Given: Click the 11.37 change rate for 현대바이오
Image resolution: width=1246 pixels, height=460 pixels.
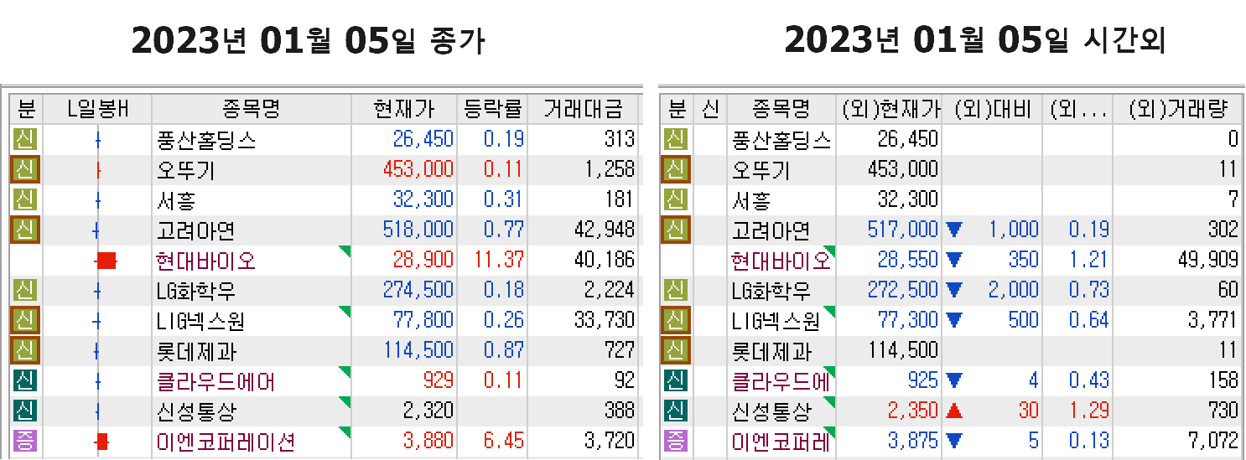Looking at the screenshot, I should click(497, 261).
